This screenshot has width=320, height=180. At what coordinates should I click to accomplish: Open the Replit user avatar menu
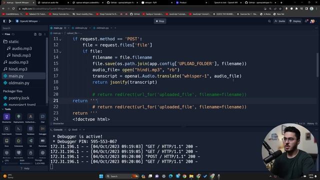[x=312, y=21]
